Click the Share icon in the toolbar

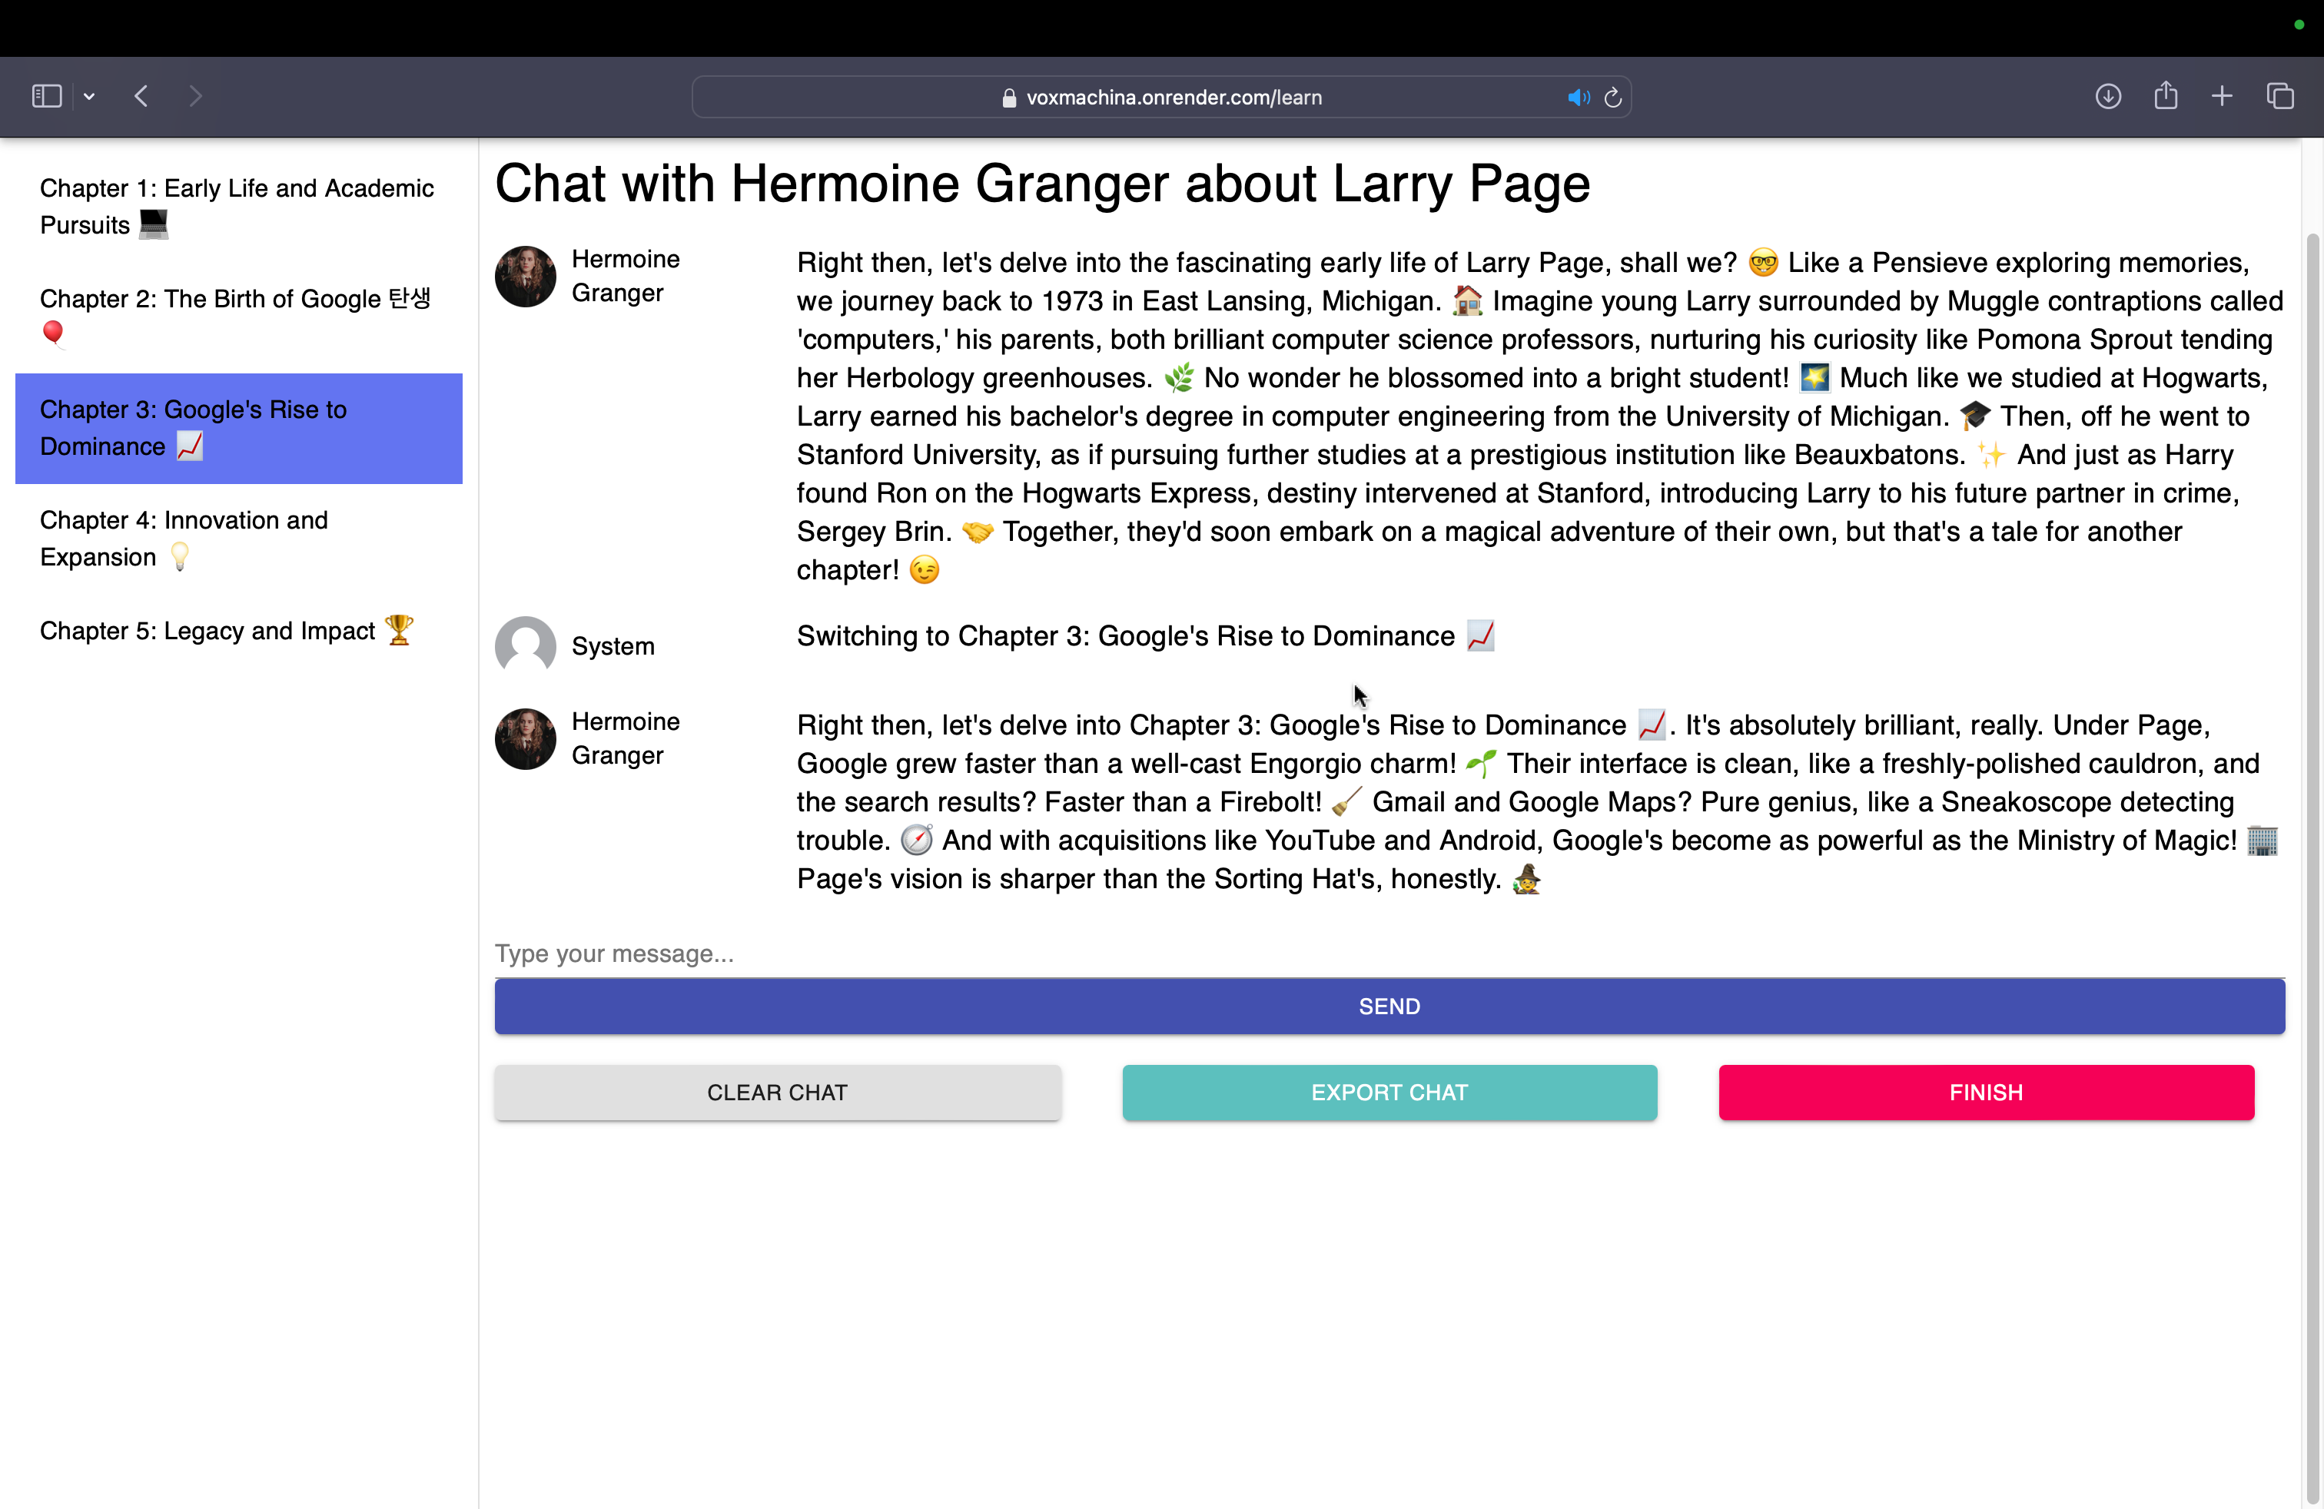pos(2165,95)
